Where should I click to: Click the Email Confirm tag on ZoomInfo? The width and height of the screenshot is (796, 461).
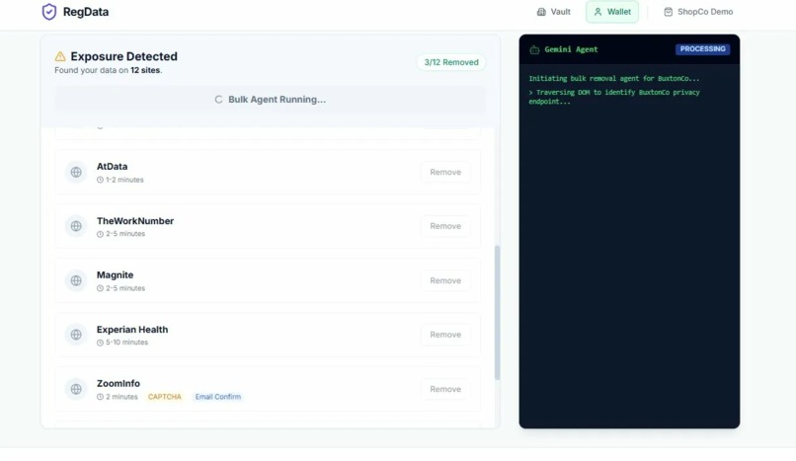point(218,397)
